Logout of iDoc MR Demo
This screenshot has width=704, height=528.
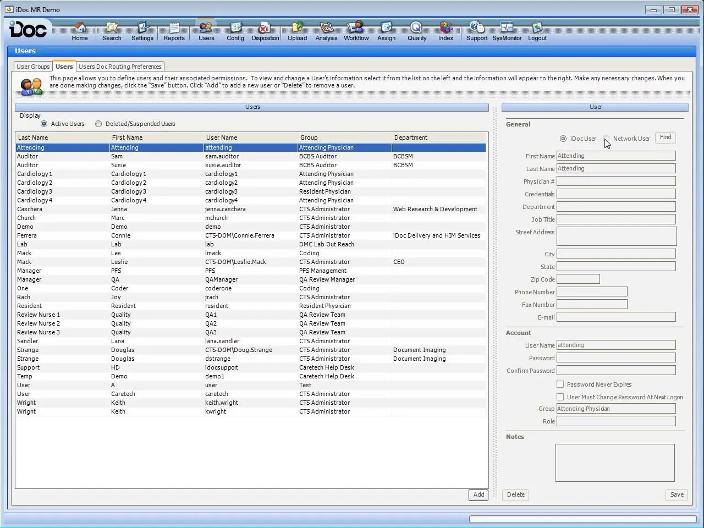tap(537, 30)
